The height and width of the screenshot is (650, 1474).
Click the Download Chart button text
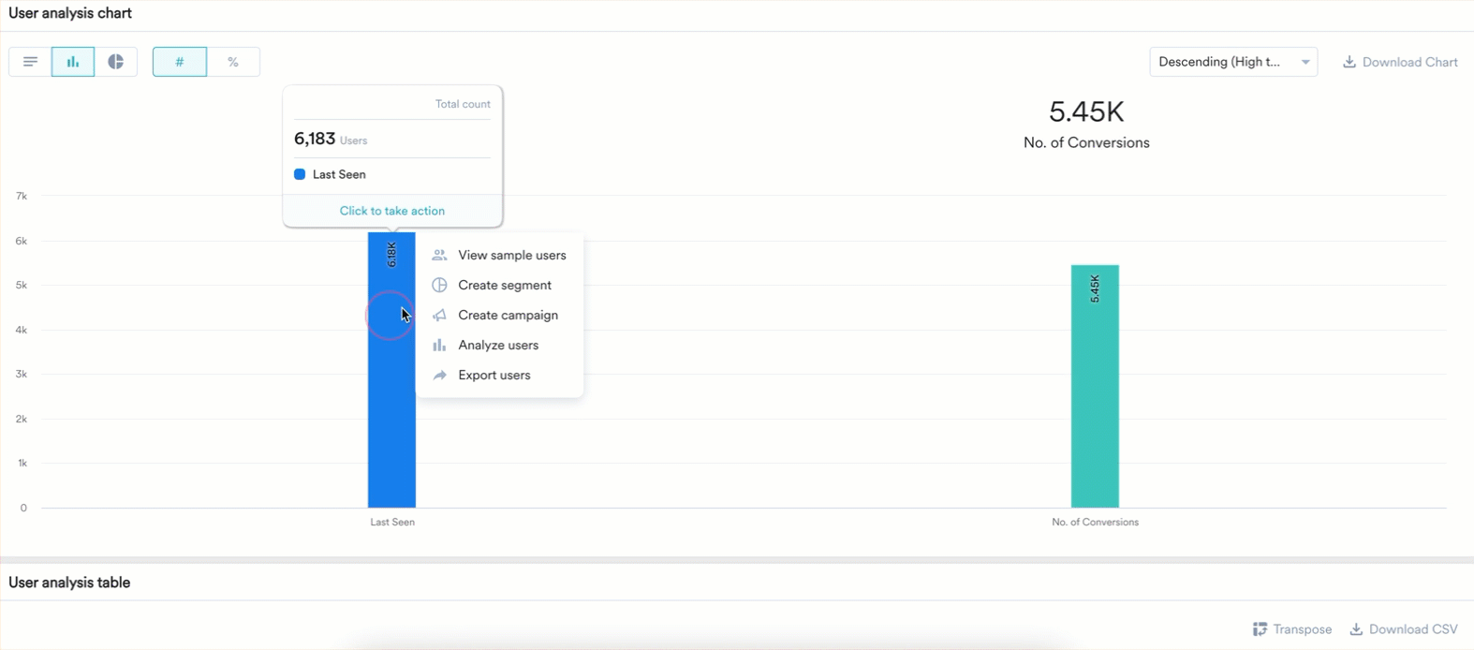(1409, 62)
